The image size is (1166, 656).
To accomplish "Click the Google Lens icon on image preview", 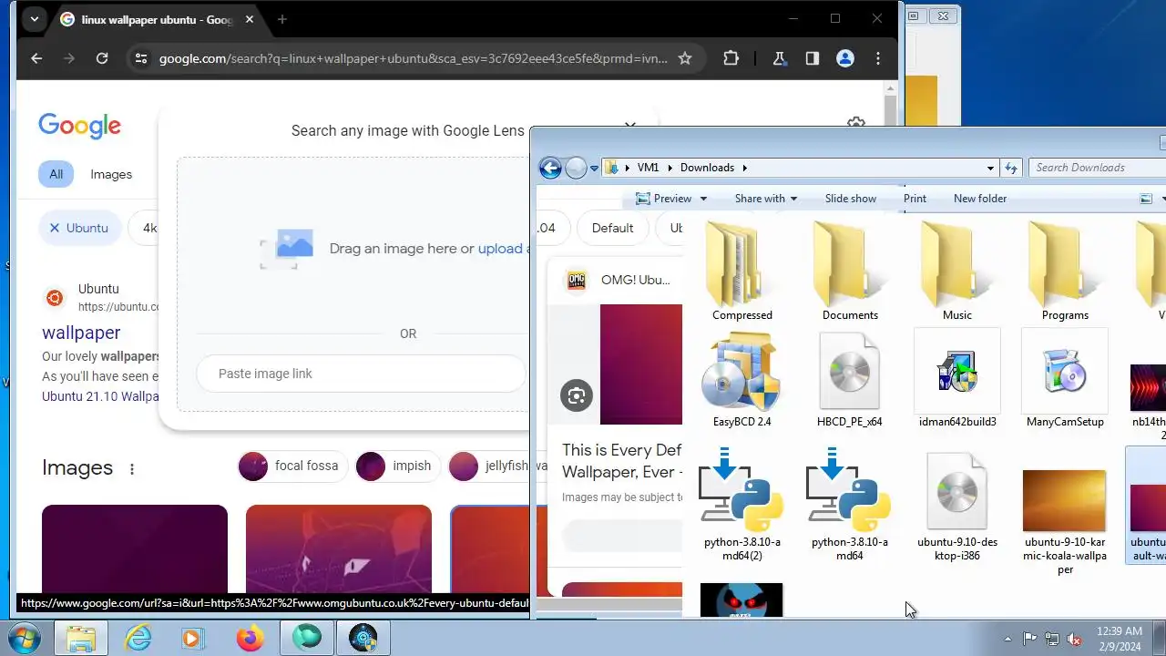I will pos(576,395).
